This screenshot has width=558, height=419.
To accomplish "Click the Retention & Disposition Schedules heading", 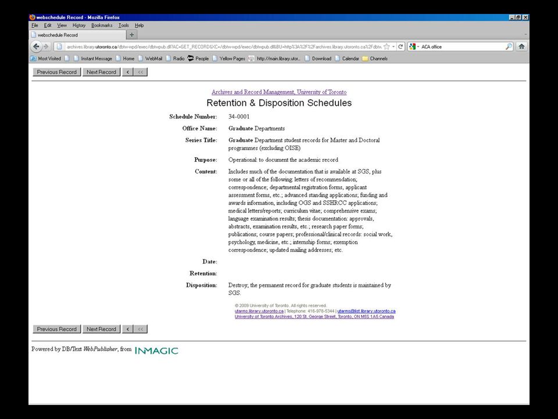I will point(279,103).
